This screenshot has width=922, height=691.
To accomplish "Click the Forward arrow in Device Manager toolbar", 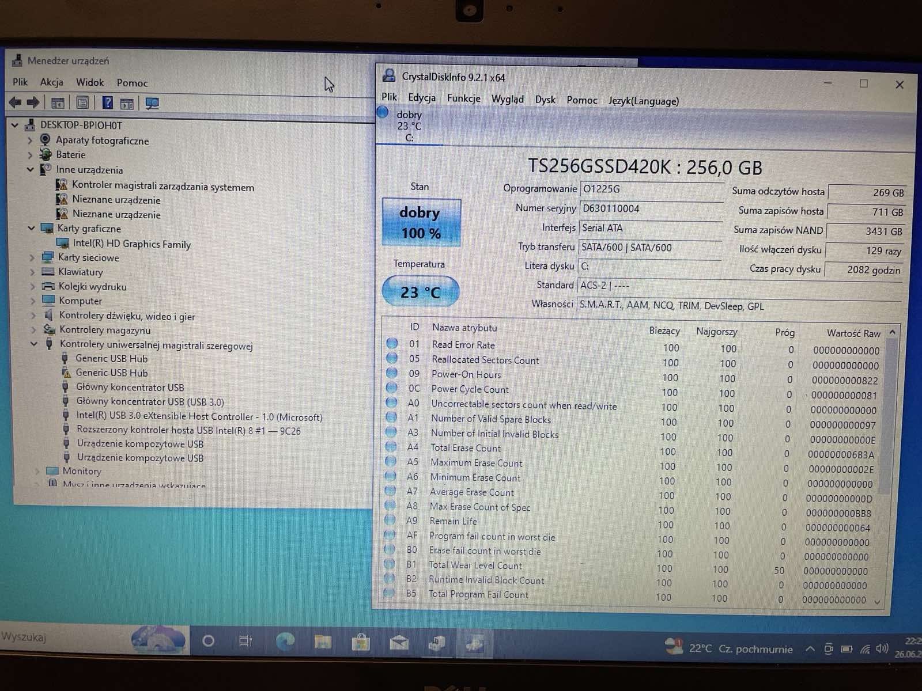I will [x=33, y=102].
